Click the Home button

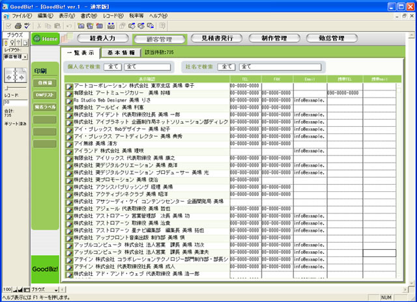(x=46, y=39)
